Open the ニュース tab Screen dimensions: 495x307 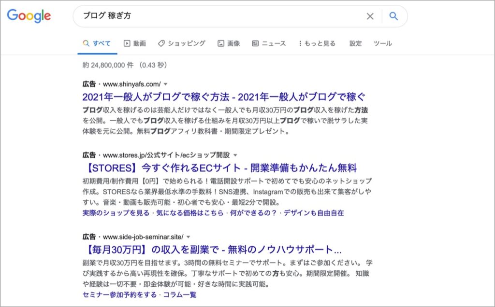click(x=269, y=43)
